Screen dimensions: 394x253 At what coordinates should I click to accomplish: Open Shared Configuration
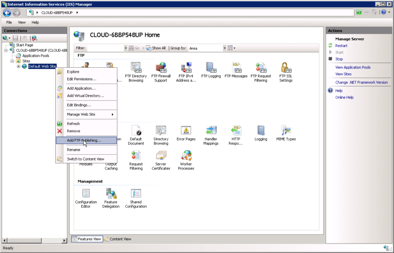coord(136,198)
